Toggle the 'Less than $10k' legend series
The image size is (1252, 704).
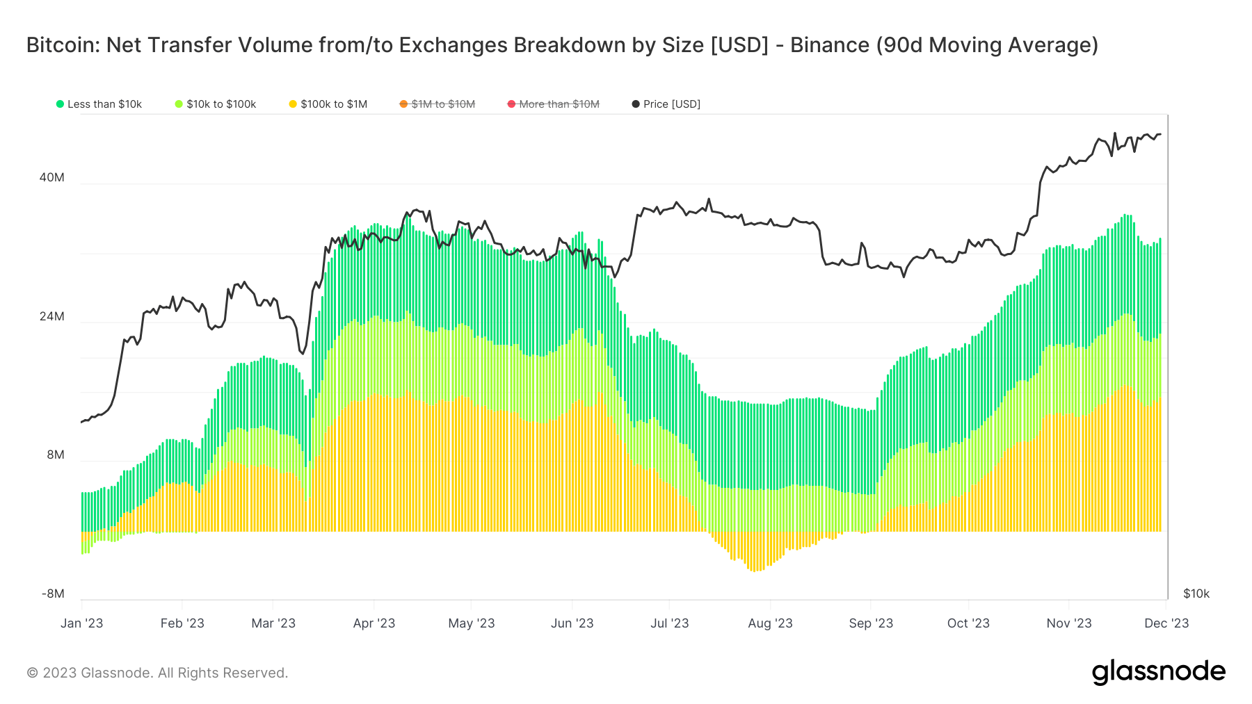coord(99,104)
